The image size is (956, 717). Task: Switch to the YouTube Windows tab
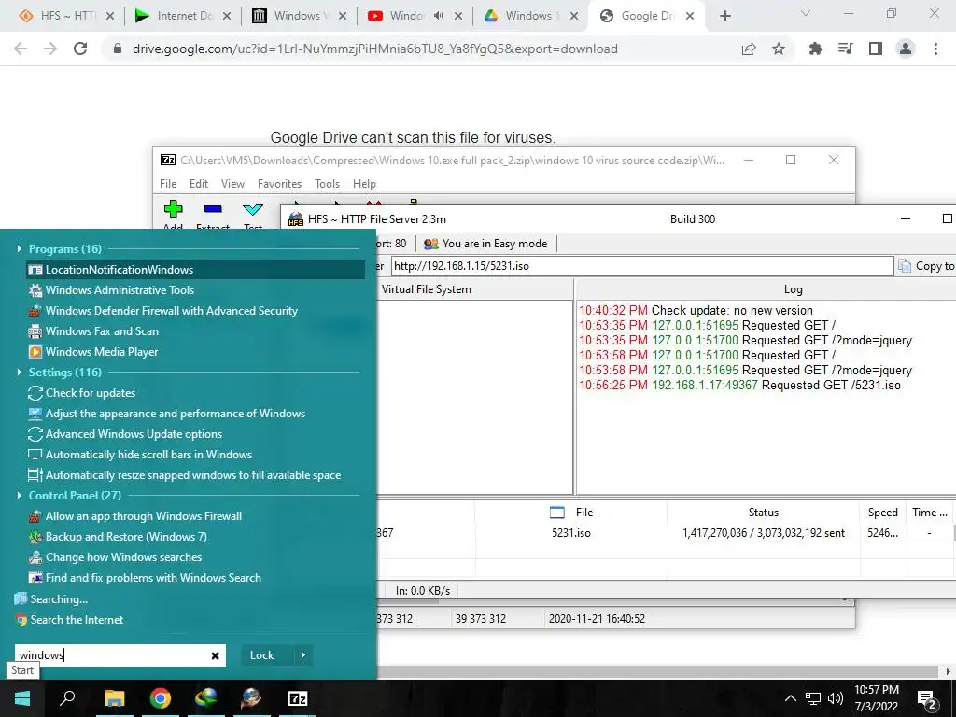(x=396, y=16)
